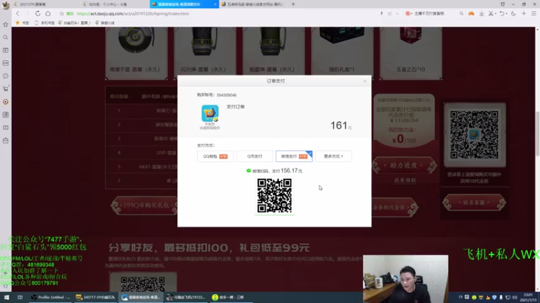
Task: Click the 199Q币购买礼包 button
Action: pyautogui.click(x=144, y=205)
